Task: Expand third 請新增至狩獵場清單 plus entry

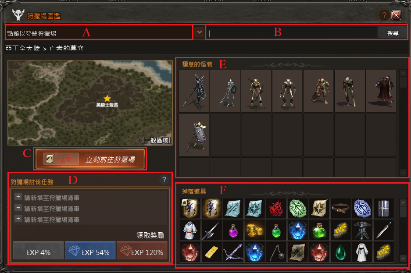Action: (18, 219)
